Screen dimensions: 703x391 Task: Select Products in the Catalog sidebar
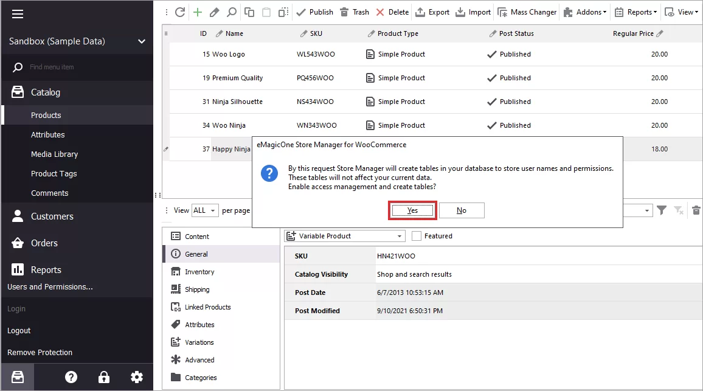coord(47,114)
